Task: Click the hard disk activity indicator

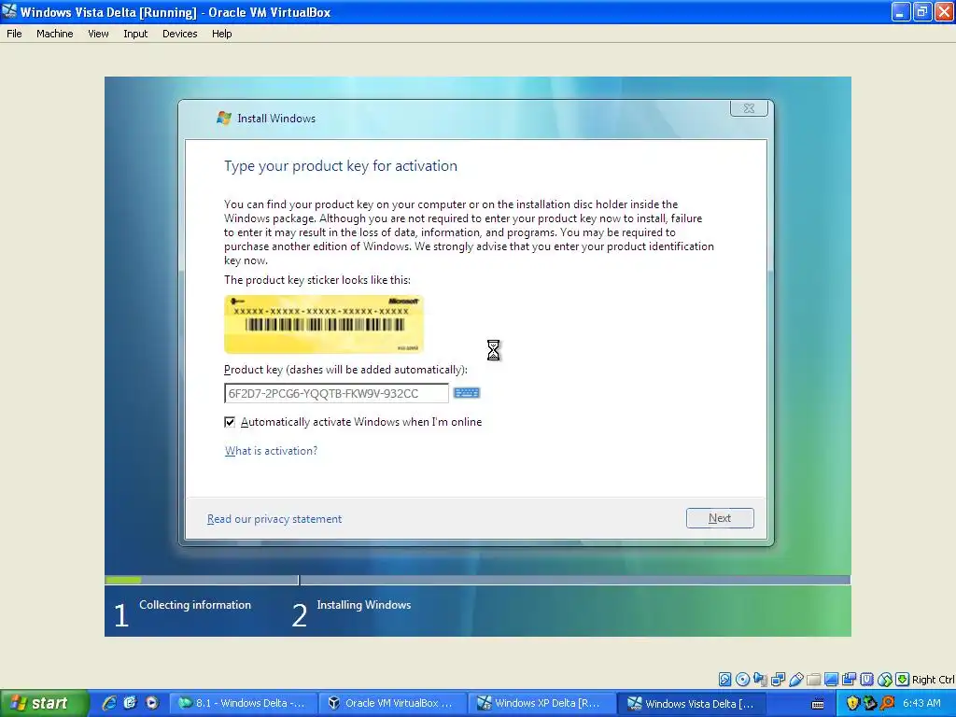Action: tap(724, 680)
